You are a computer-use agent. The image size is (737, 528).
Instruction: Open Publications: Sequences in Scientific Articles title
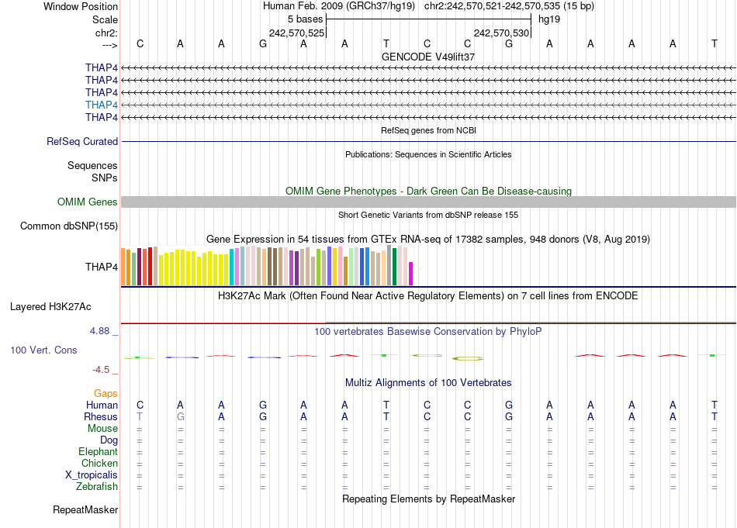click(428, 154)
